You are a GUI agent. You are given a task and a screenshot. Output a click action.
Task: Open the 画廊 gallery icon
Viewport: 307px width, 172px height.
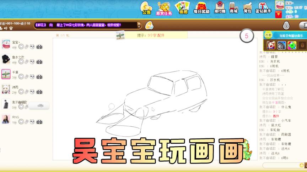183,8
